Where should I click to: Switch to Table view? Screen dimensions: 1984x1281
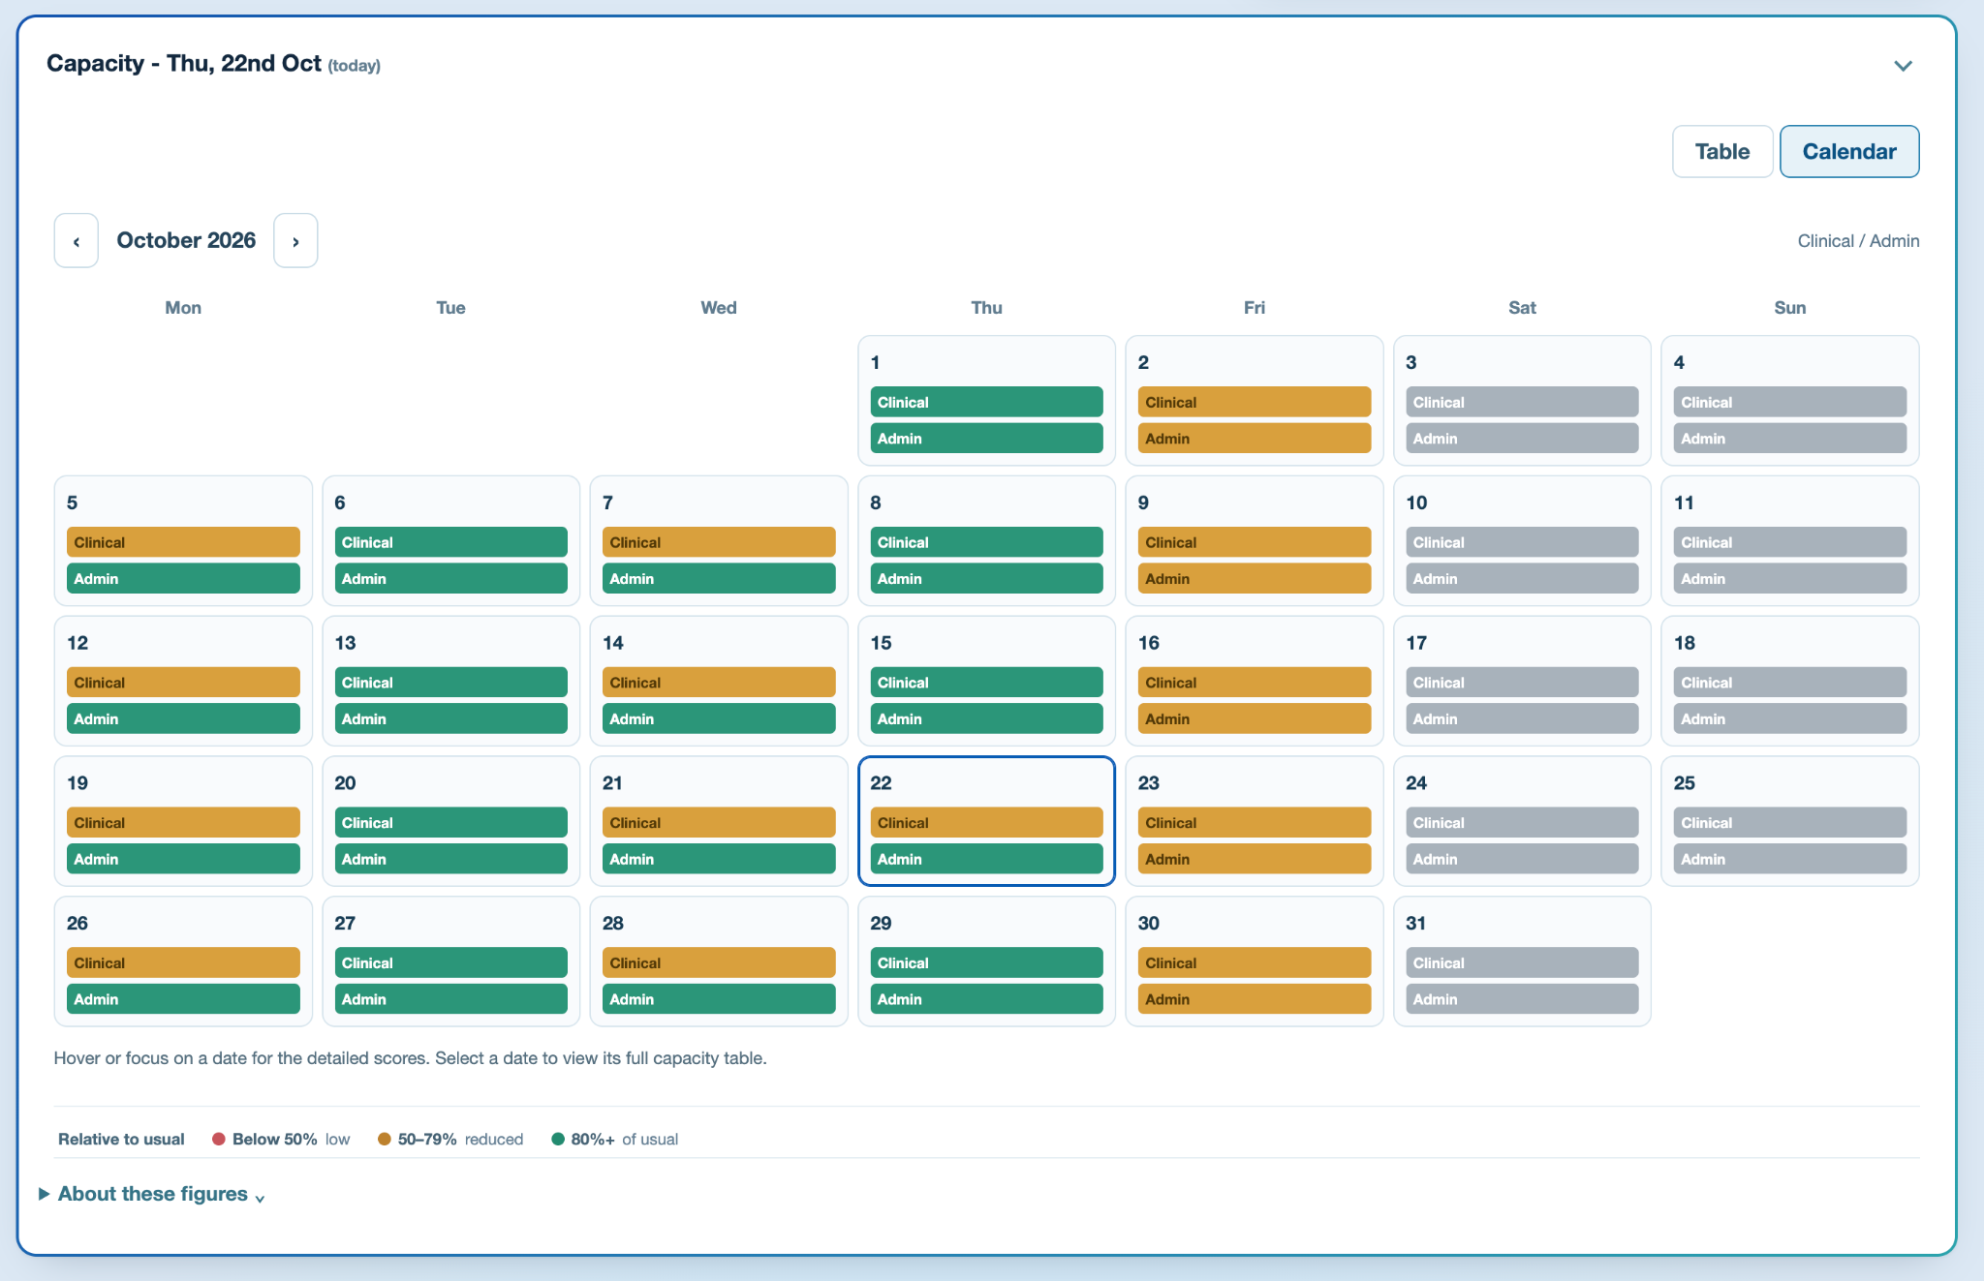click(1722, 151)
